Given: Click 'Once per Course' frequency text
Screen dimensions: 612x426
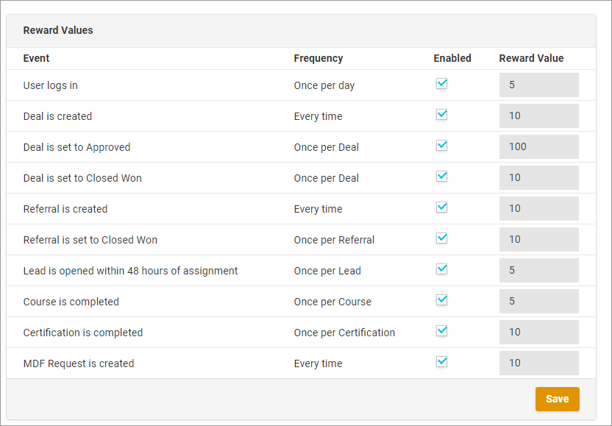Looking at the screenshot, I should pos(332,302).
